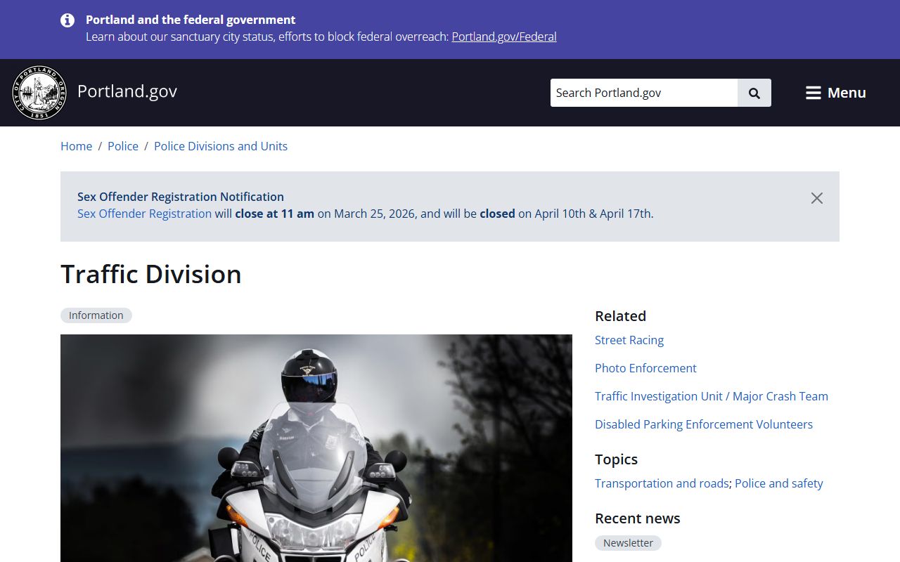
Task: Click 'Sex Offender Registration Notification' alert title
Action: pos(181,197)
